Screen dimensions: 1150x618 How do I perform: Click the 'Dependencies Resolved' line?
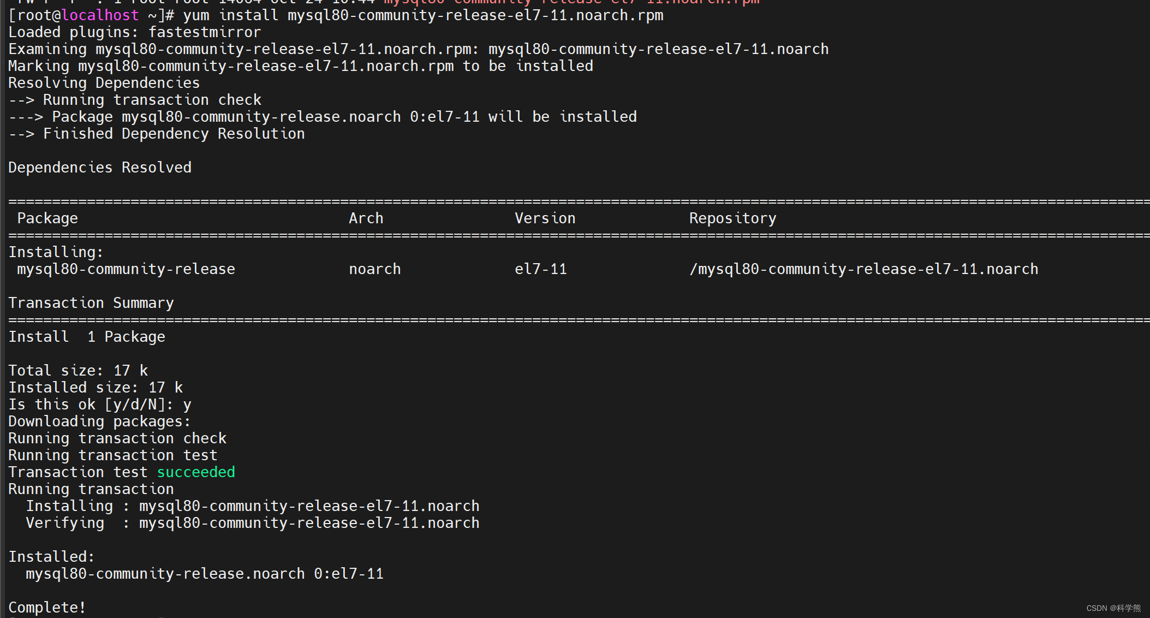(x=100, y=168)
